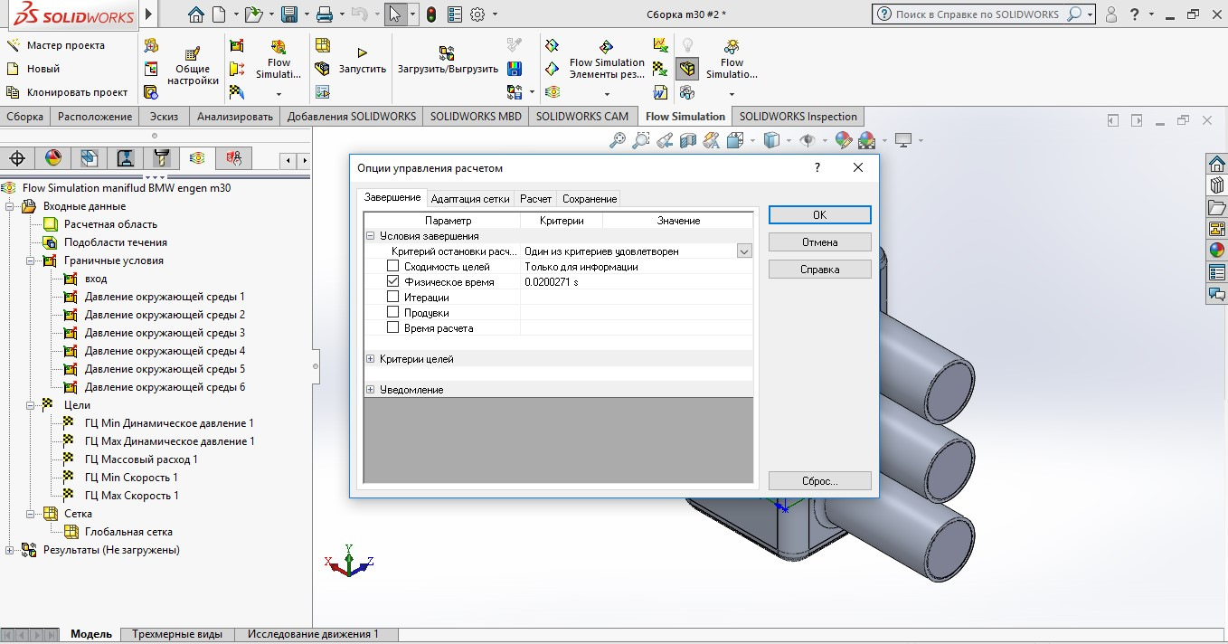Open Custom Properties in task pane
The height and width of the screenshot is (644, 1228).
tap(1217, 272)
